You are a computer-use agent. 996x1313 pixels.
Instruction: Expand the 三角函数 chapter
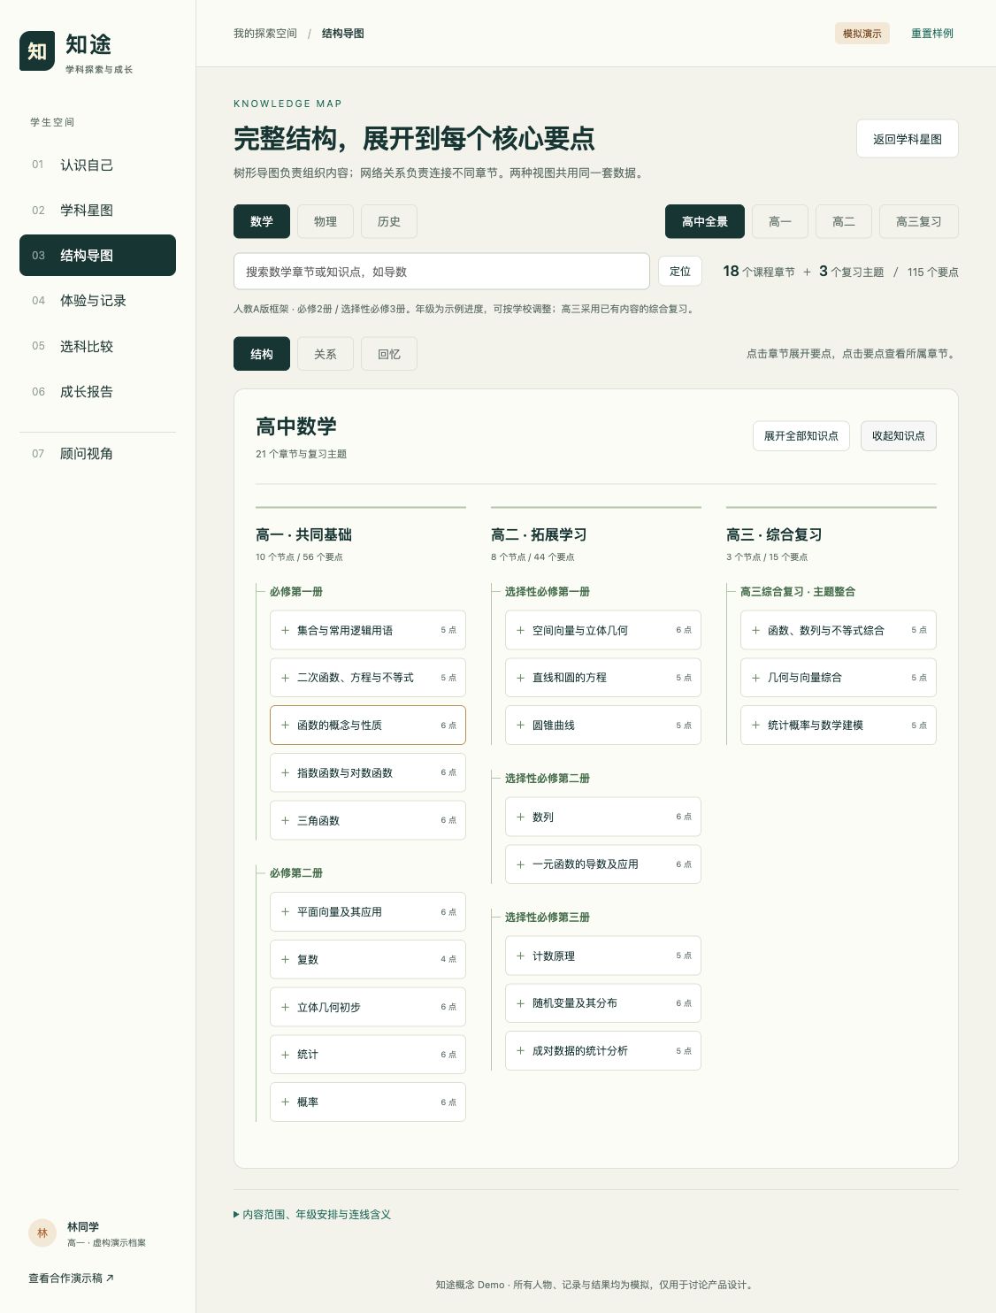point(367,820)
